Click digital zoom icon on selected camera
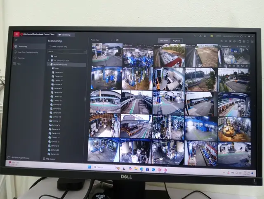This screenshot has height=199, width=264. tap(238, 66)
